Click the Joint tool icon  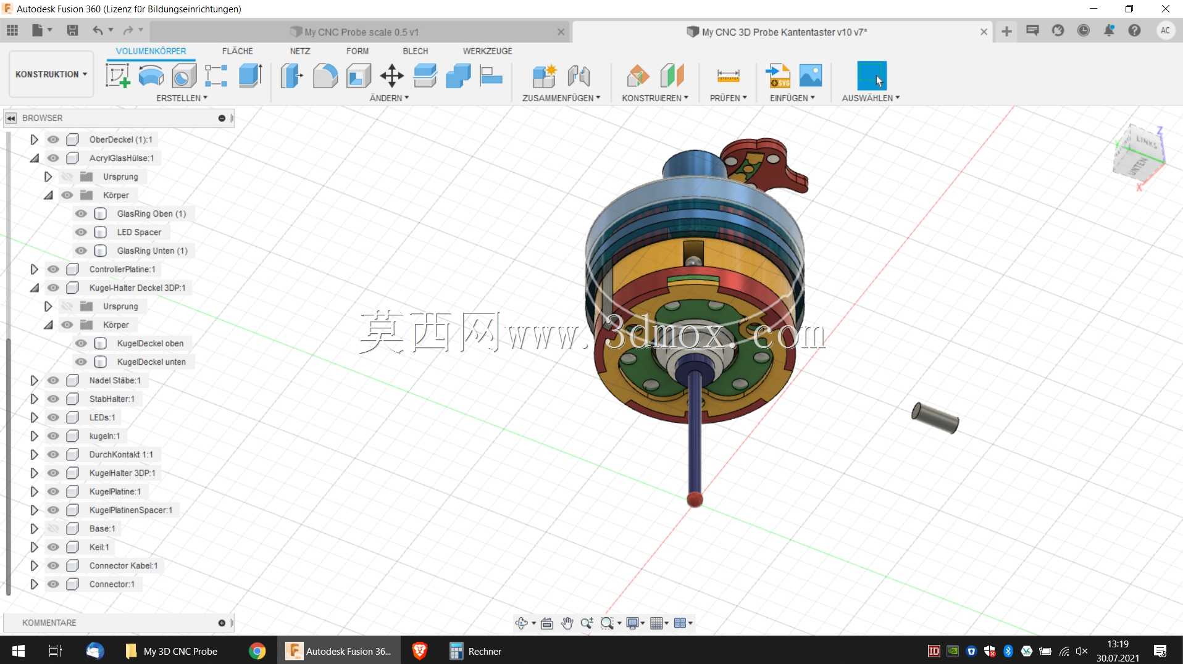(579, 76)
